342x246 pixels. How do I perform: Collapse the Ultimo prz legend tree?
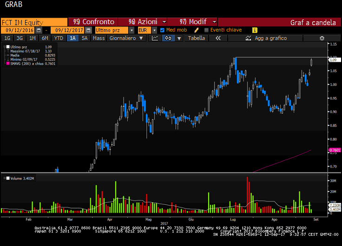[x=4, y=47]
